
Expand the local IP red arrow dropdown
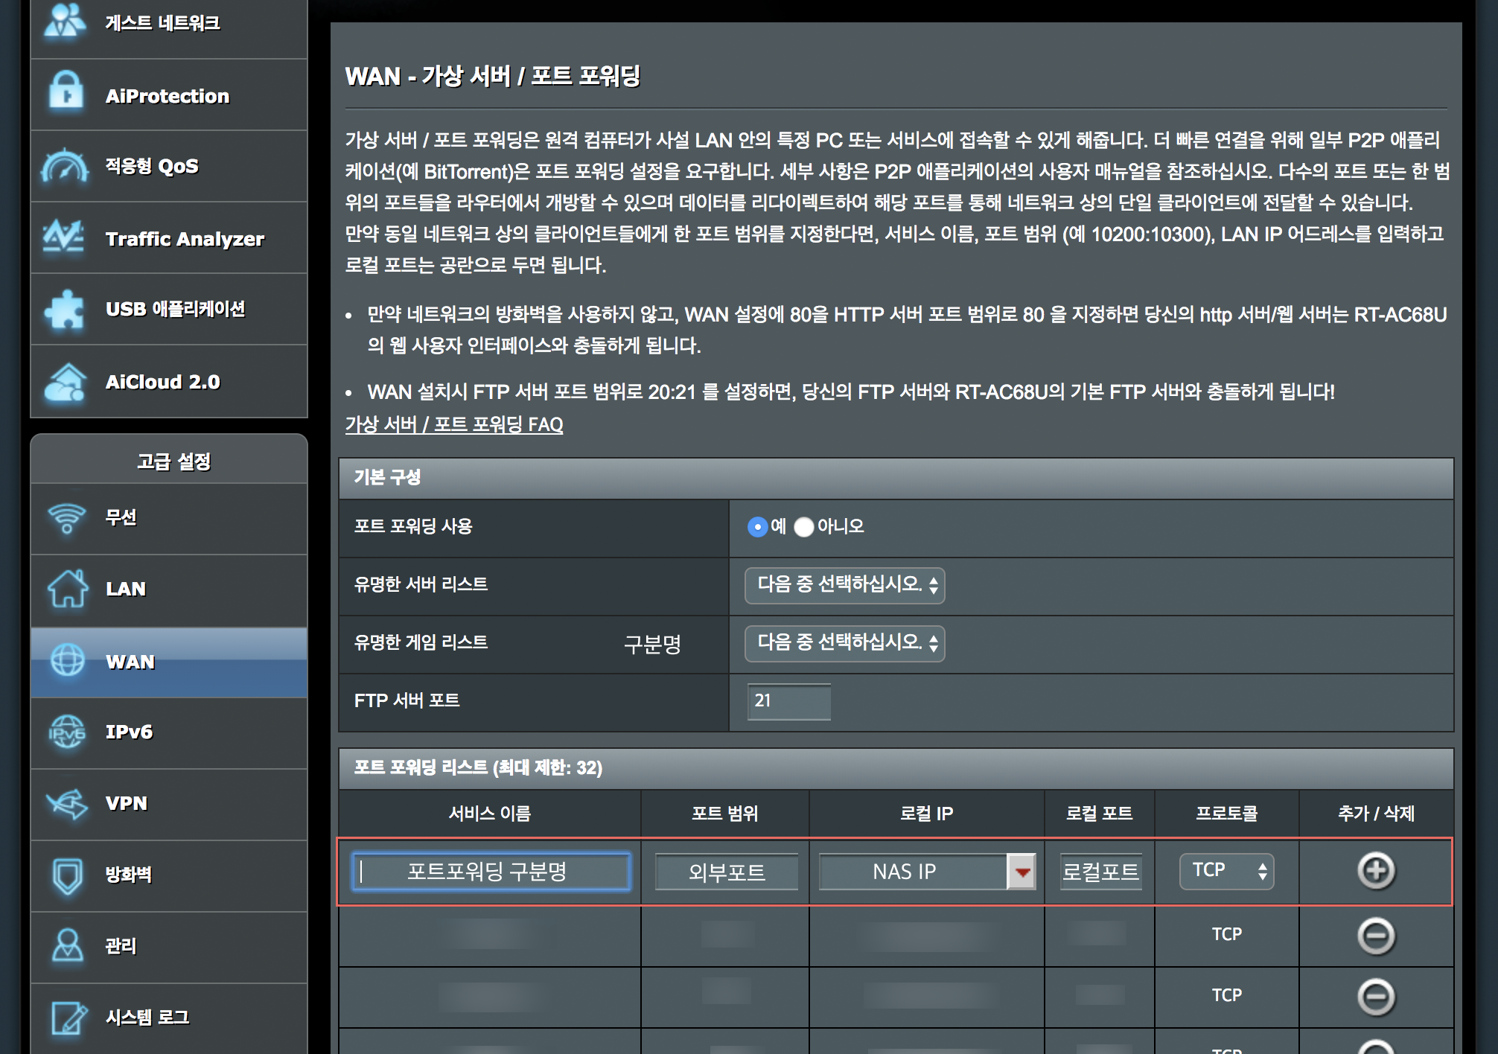coord(1021,872)
